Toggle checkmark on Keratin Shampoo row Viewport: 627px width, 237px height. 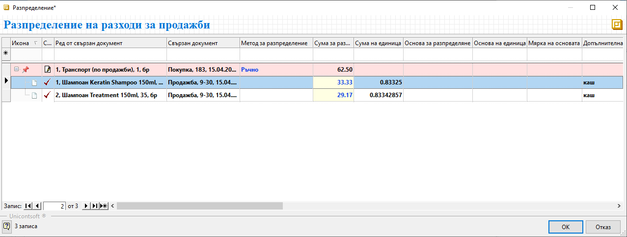(48, 82)
